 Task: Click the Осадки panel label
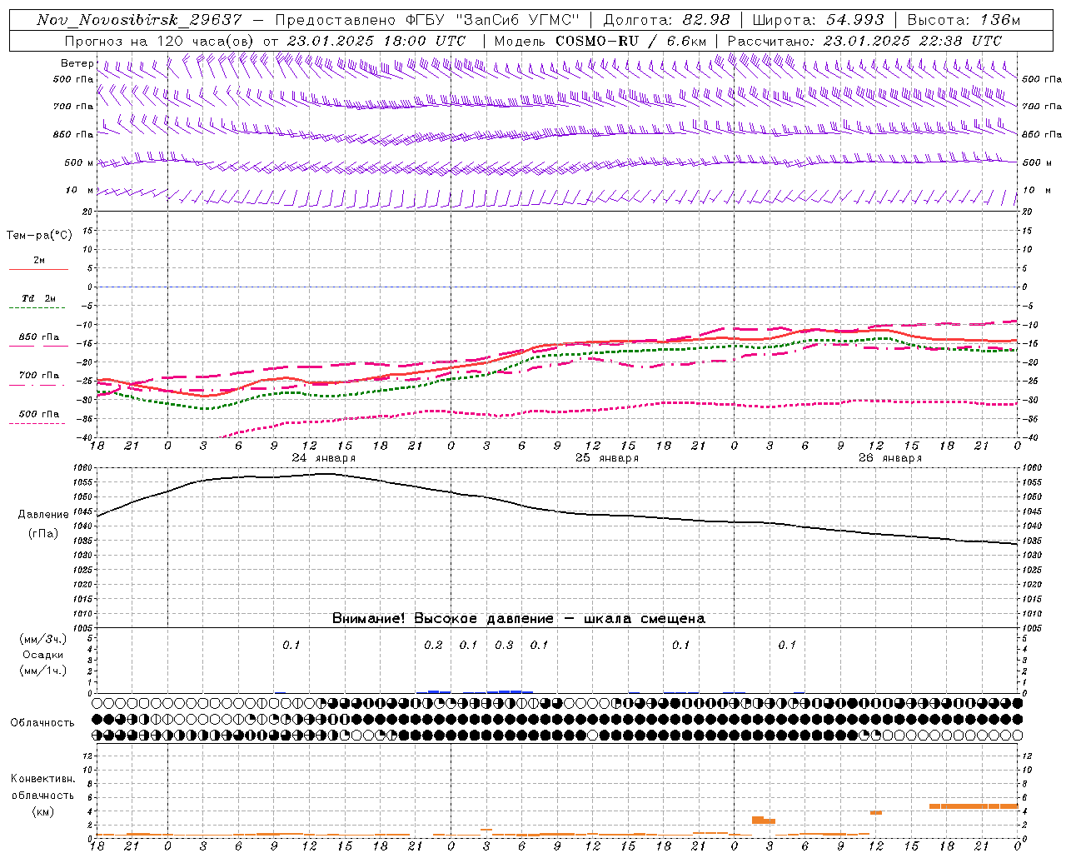(43, 655)
